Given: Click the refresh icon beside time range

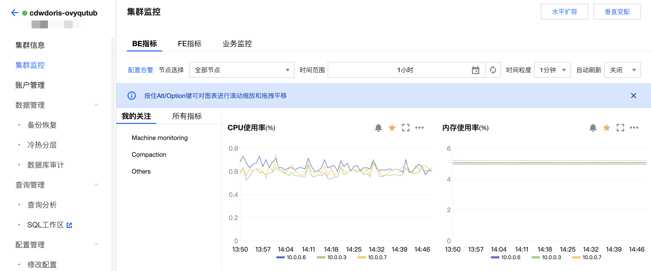Looking at the screenshot, I should 493,70.
